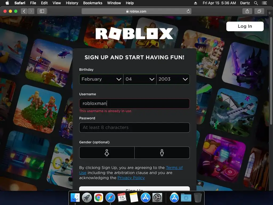
Task: Click the Safari compass icon in Dock
Action: (110, 198)
